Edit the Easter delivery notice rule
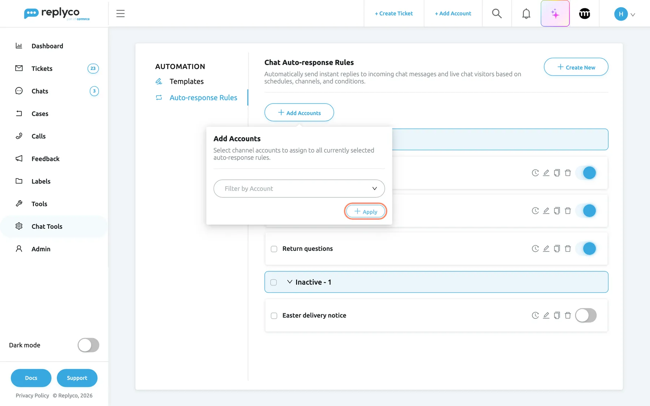Viewport: 650px width, 406px height. pyautogui.click(x=546, y=315)
